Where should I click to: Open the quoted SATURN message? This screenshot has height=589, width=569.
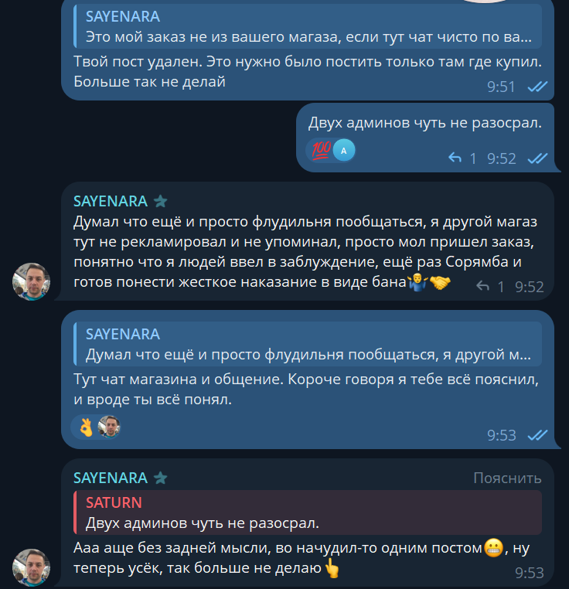(x=308, y=512)
